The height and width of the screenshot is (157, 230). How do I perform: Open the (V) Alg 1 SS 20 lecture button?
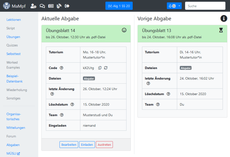[119, 6]
